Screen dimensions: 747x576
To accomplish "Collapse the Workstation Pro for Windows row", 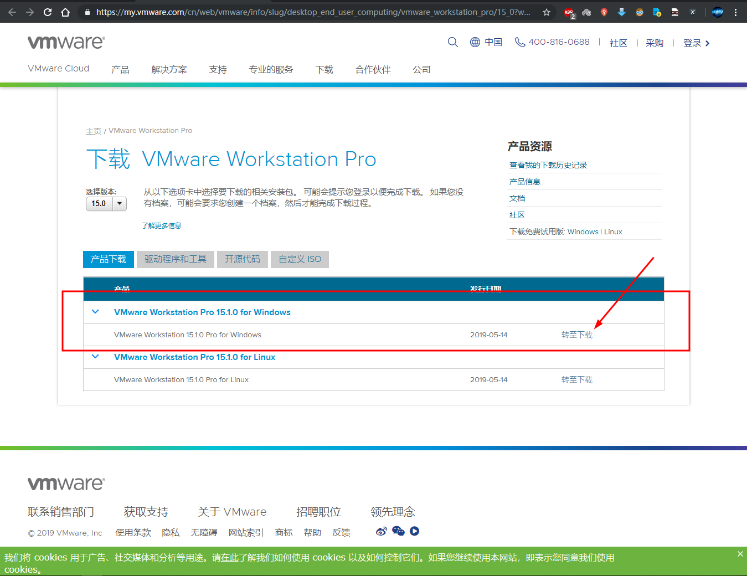I will pyautogui.click(x=95, y=312).
